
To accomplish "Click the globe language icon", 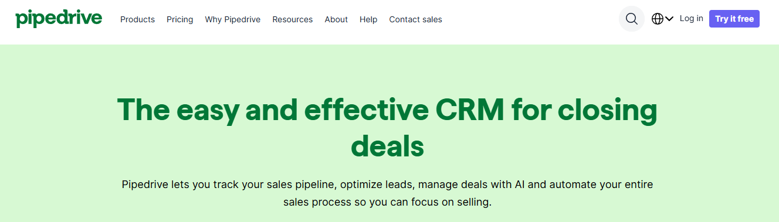I will click(658, 19).
